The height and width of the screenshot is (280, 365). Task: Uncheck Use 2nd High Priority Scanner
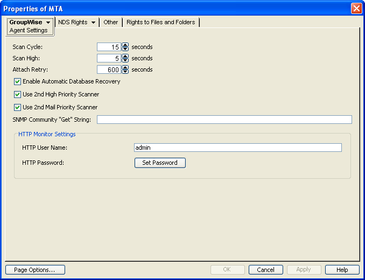(17, 94)
